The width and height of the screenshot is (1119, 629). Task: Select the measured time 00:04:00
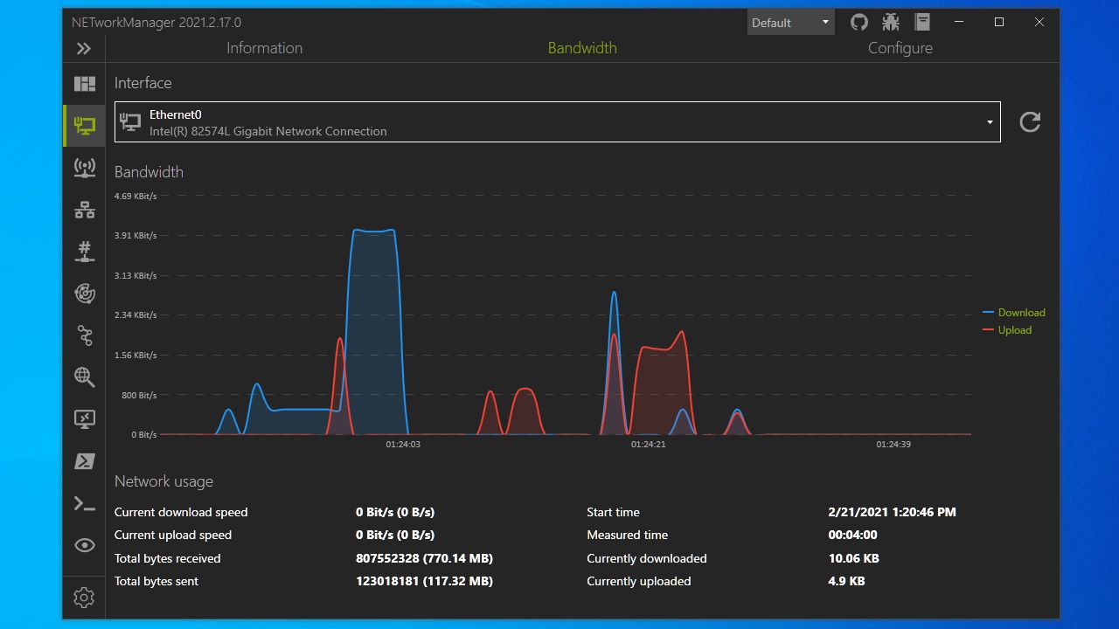pyautogui.click(x=852, y=535)
